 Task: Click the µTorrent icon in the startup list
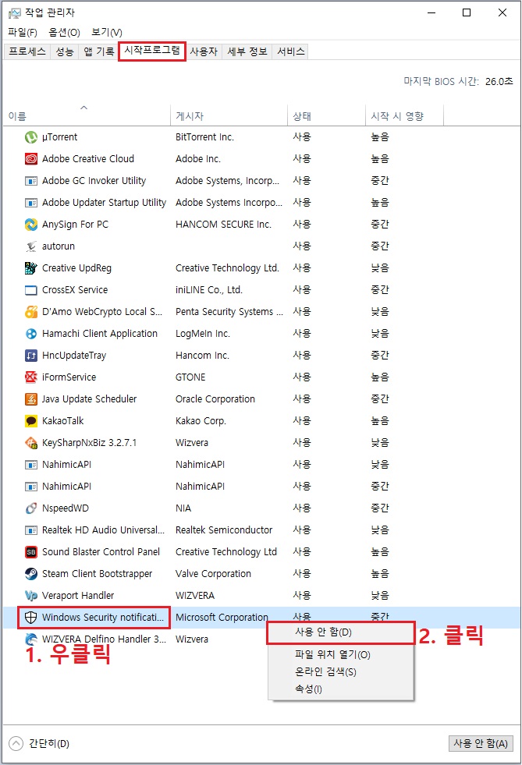coord(30,137)
